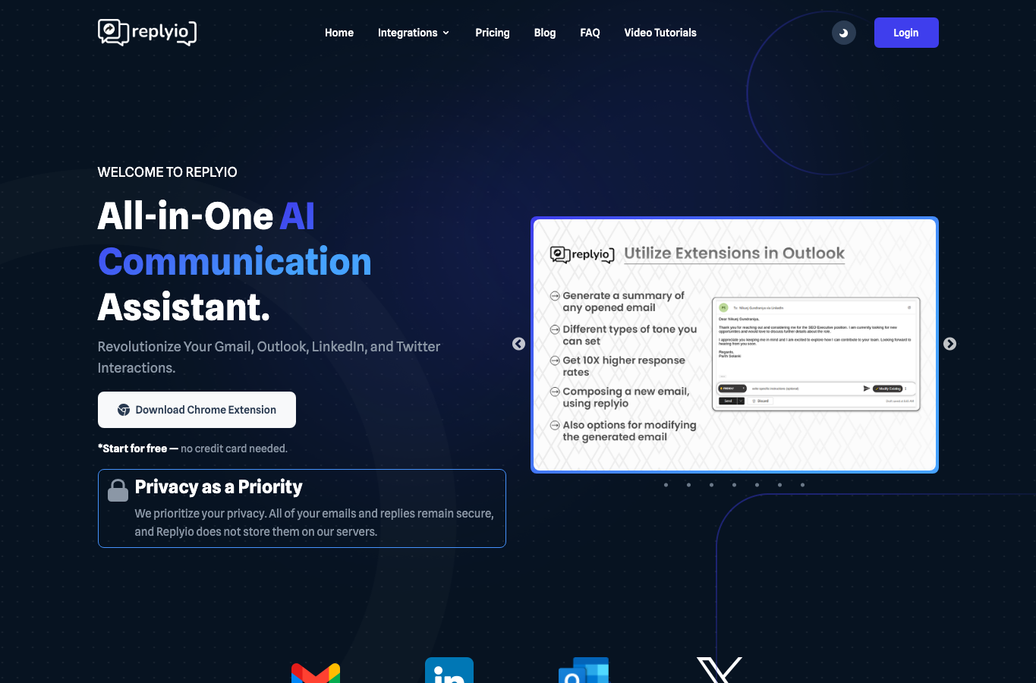Viewport: 1036px width, 683px height.
Task: Select the sixth carousel dot
Action: pos(779,485)
